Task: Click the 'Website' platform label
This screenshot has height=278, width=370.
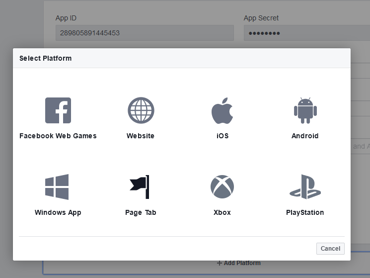Action: click(141, 136)
